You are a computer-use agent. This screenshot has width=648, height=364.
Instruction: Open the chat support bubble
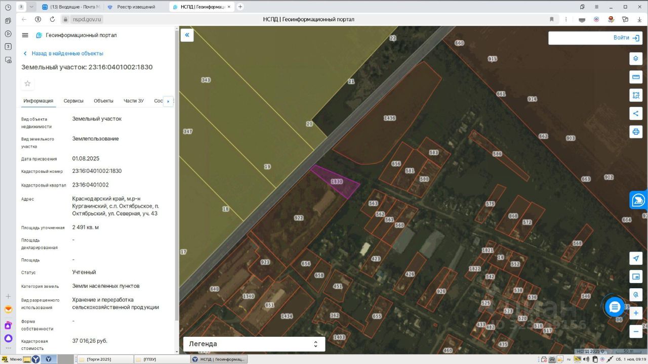click(x=615, y=306)
